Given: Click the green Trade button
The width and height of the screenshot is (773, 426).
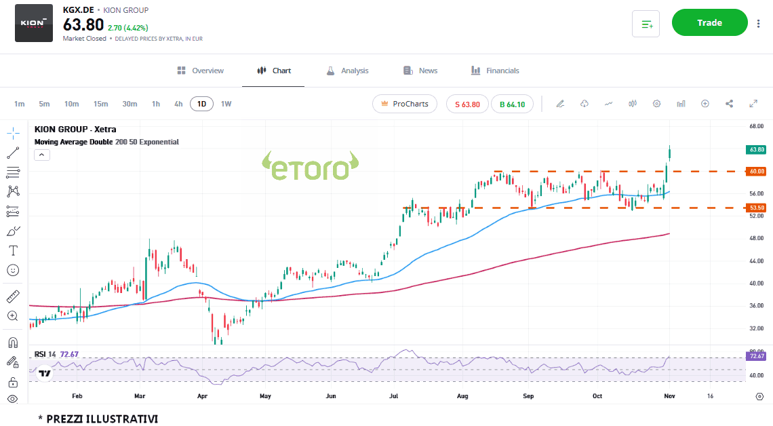Looking at the screenshot, I should click(709, 22).
